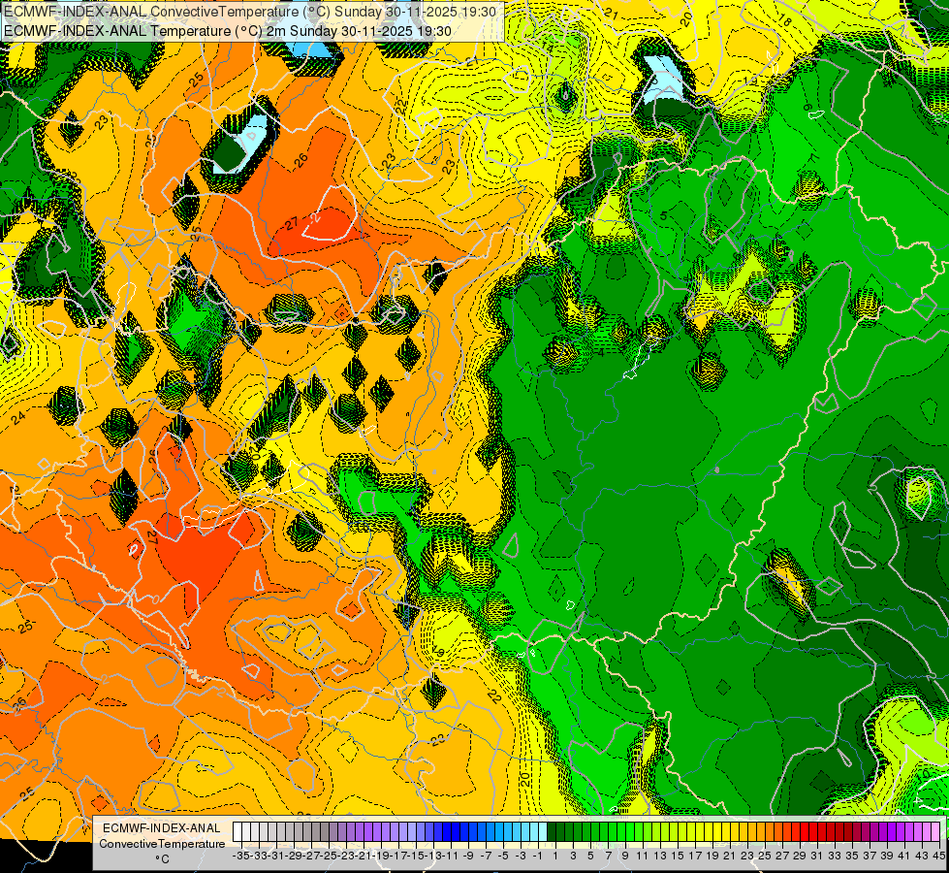Select the pink legend swatch above 45

pos(935,832)
